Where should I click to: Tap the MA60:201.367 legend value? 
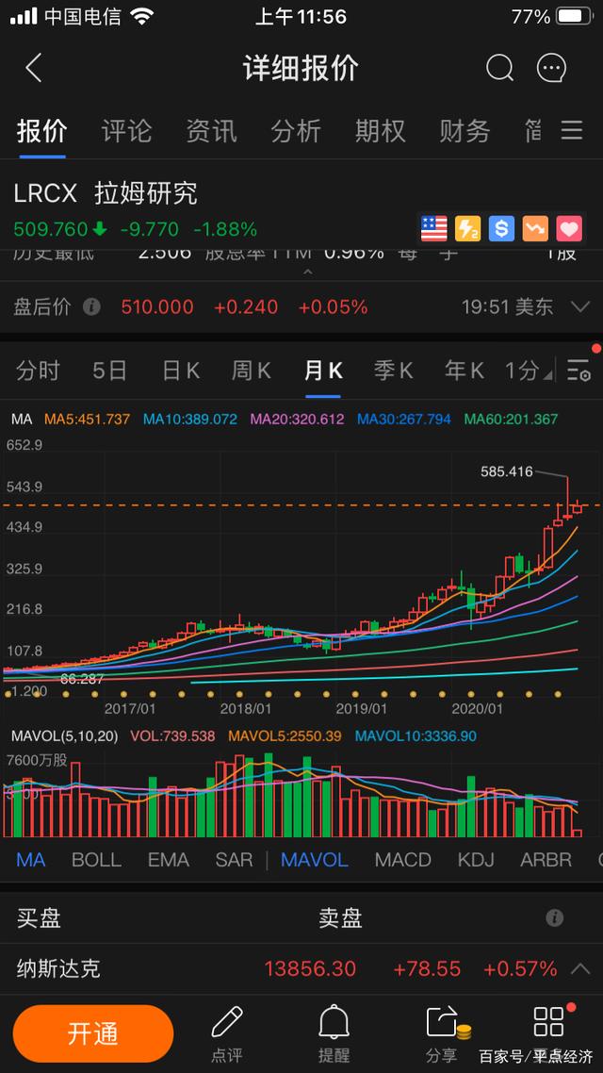click(511, 419)
